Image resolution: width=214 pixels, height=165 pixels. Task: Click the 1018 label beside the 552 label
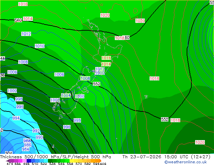[176, 120]
